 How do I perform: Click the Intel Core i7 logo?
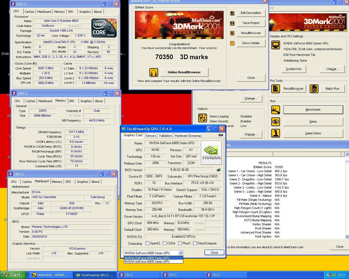[x=104, y=28]
